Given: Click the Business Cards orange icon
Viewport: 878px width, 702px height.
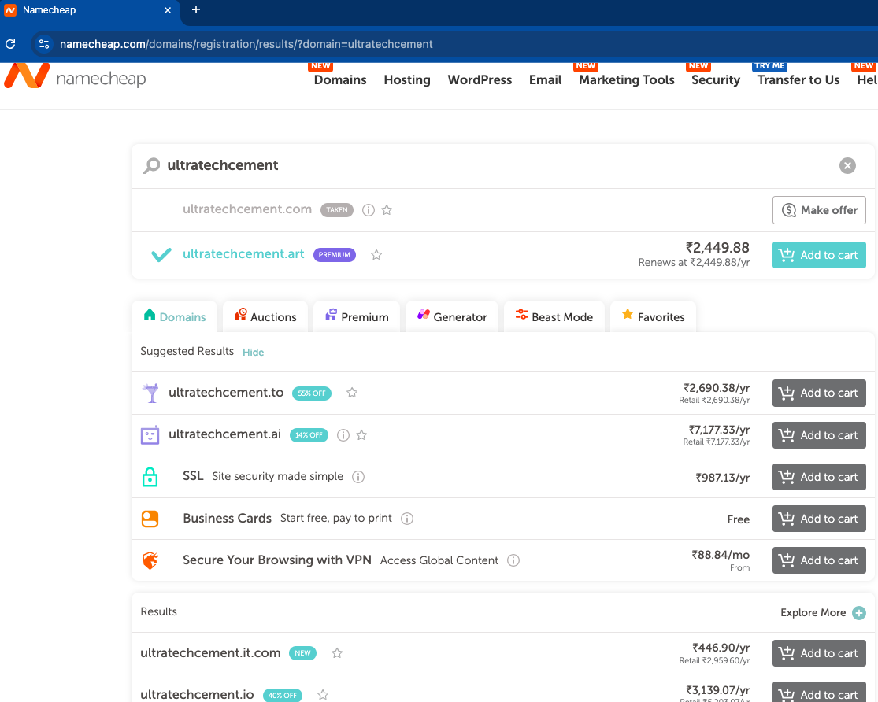Looking at the screenshot, I should 150,519.
